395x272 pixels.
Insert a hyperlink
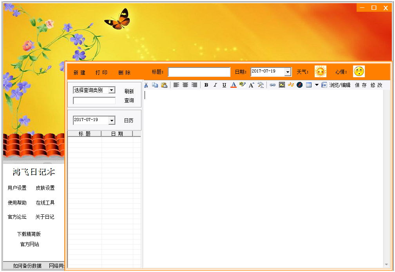coord(273,85)
